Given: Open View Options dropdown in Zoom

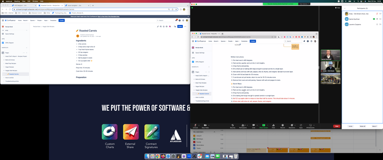Looking at the screenshot, I should tap(304, 4).
